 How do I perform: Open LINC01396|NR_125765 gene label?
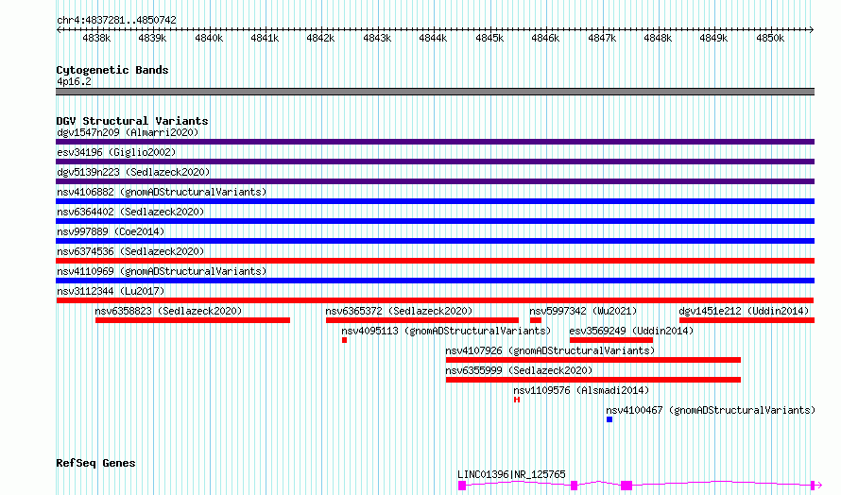pos(511,474)
